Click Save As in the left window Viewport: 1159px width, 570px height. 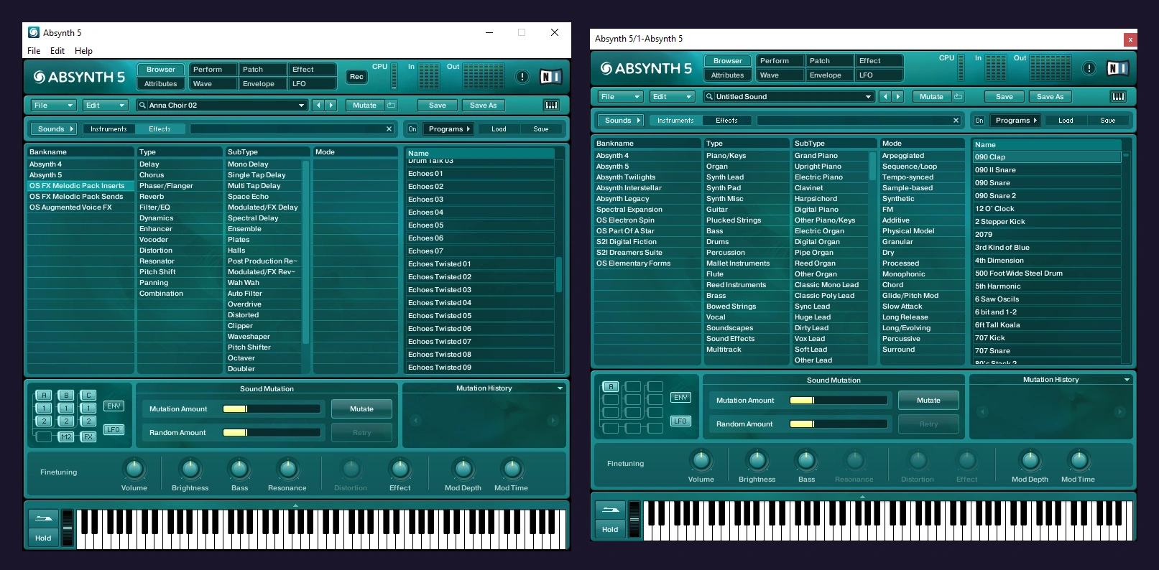[x=483, y=105]
